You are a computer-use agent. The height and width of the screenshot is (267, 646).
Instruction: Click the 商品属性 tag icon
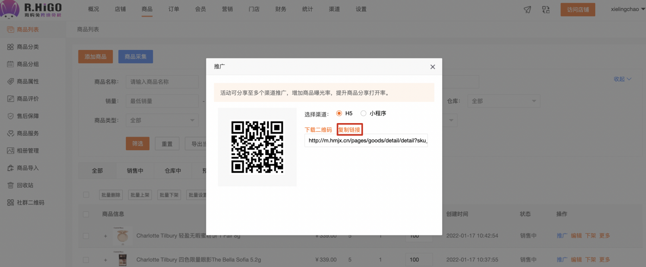tap(10, 82)
